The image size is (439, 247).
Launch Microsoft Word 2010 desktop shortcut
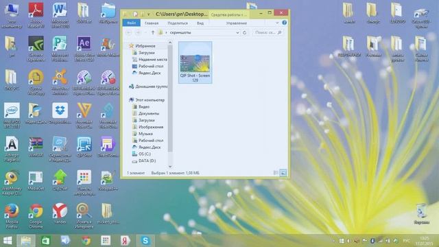tap(60, 15)
